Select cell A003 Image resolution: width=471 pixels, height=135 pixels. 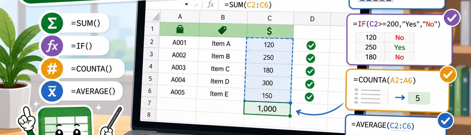pos(179,67)
